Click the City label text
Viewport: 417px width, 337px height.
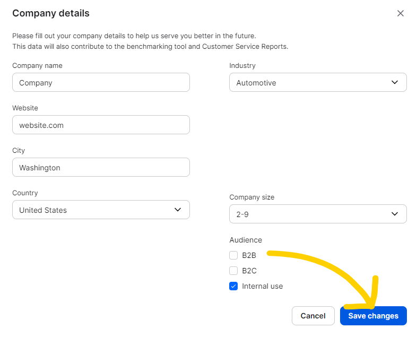click(x=19, y=151)
